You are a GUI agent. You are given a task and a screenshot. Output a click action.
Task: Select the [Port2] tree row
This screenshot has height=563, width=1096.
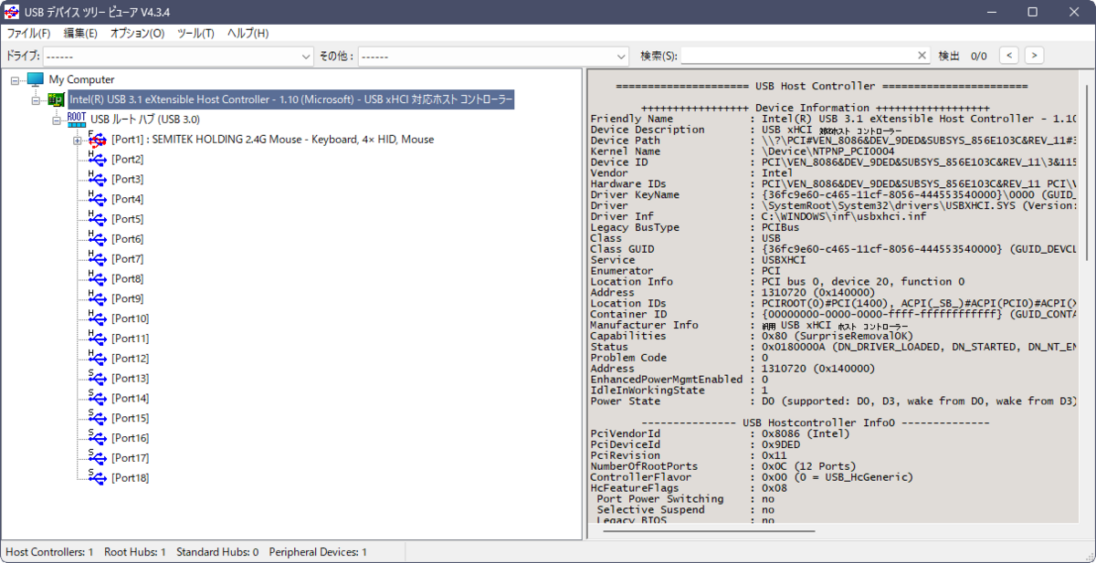coord(128,160)
